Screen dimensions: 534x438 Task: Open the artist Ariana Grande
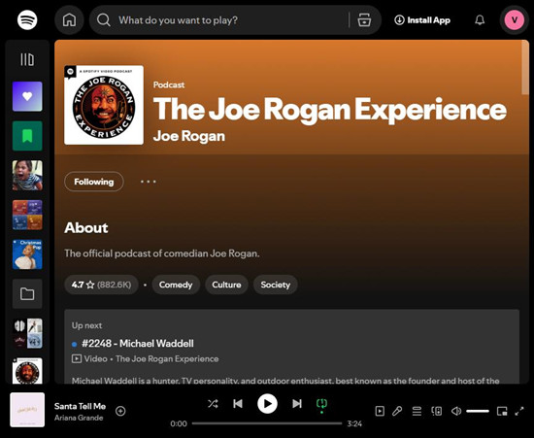click(x=79, y=418)
